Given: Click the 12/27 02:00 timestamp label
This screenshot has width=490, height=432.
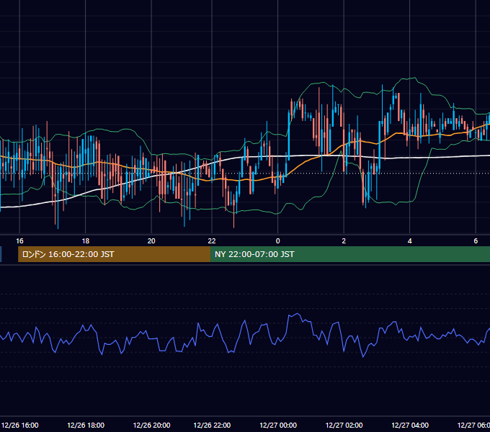Looking at the screenshot, I should (x=344, y=425).
